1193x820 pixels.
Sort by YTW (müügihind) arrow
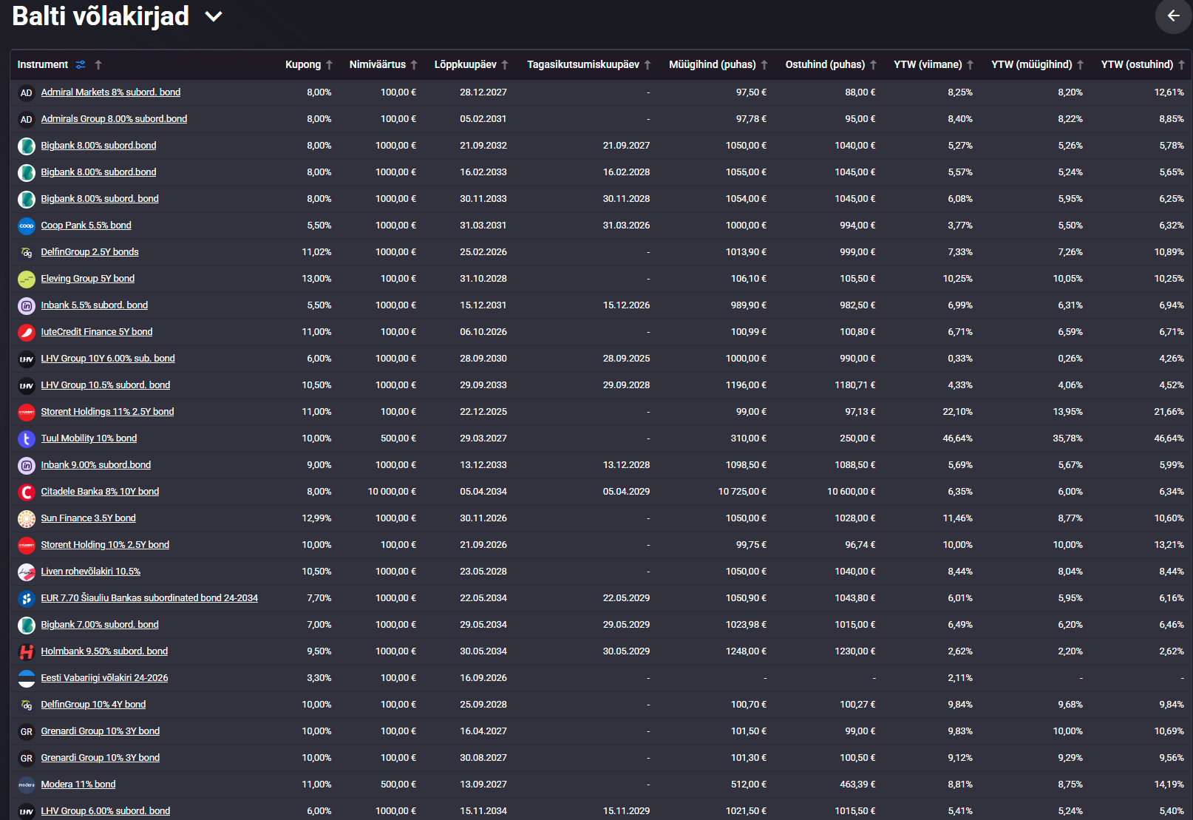click(x=1080, y=65)
